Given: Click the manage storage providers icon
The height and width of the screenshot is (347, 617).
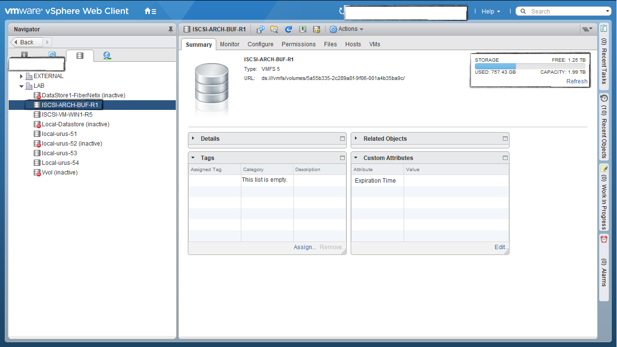Looking at the screenshot, I should tap(316, 29).
